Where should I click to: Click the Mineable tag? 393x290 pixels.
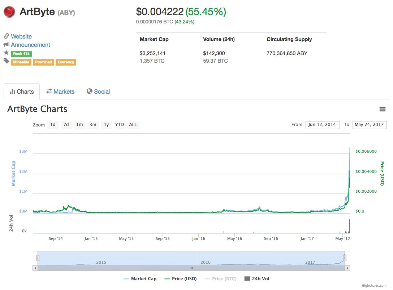point(21,62)
